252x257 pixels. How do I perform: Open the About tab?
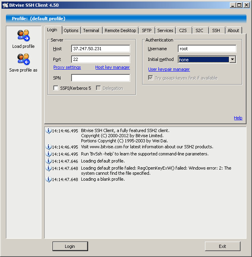click(x=233, y=30)
